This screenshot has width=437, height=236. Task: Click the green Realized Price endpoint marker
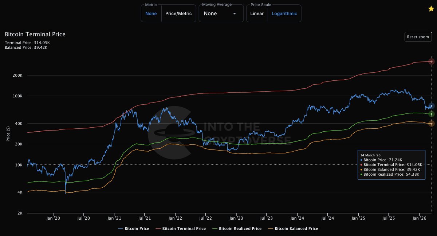(432, 114)
